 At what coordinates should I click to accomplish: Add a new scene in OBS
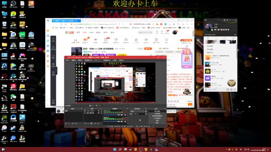coord(66,123)
